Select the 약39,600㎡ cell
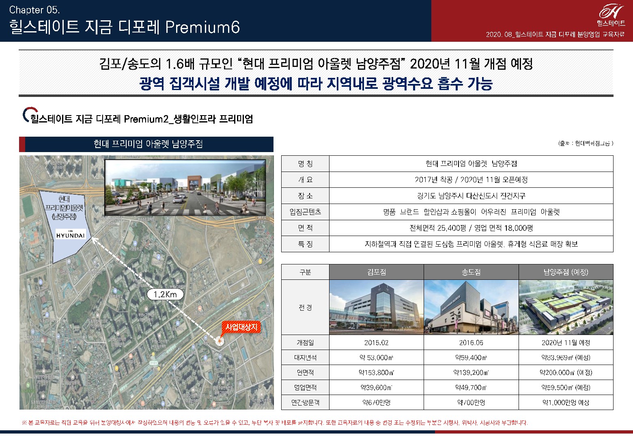This screenshot has width=633, height=438. coord(376,387)
